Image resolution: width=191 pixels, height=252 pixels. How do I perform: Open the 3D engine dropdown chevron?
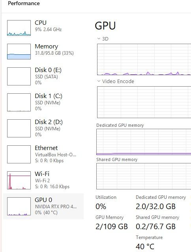pos(99,39)
